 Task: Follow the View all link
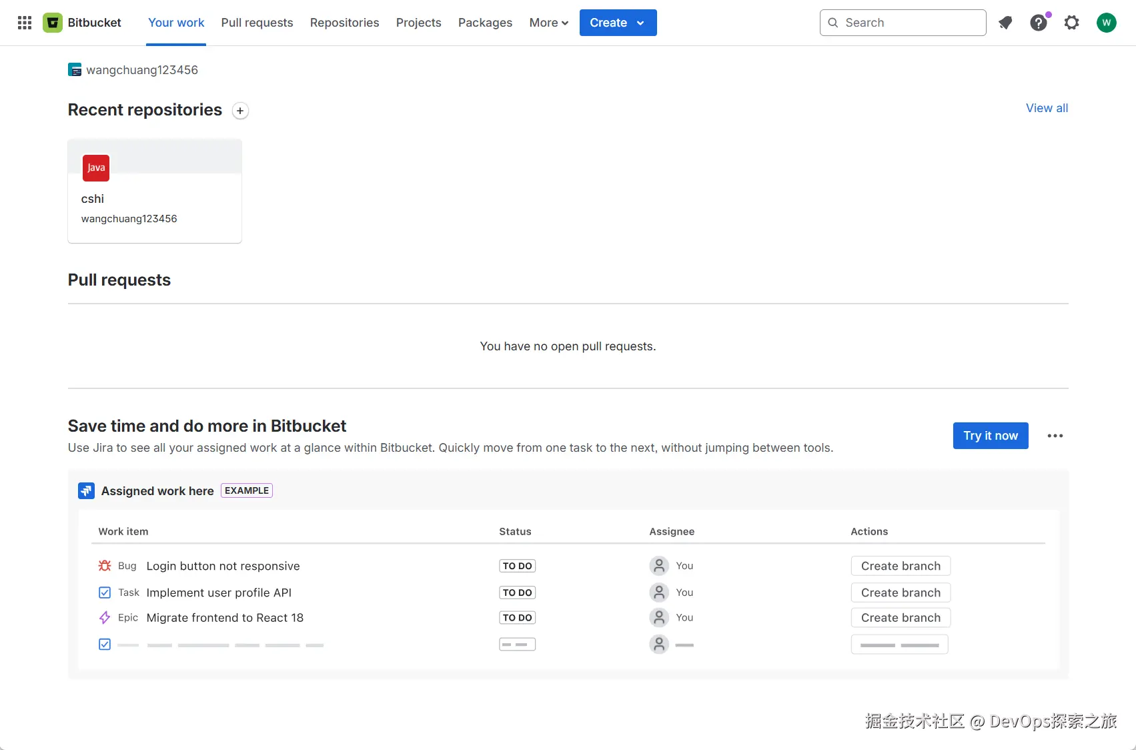[1047, 108]
